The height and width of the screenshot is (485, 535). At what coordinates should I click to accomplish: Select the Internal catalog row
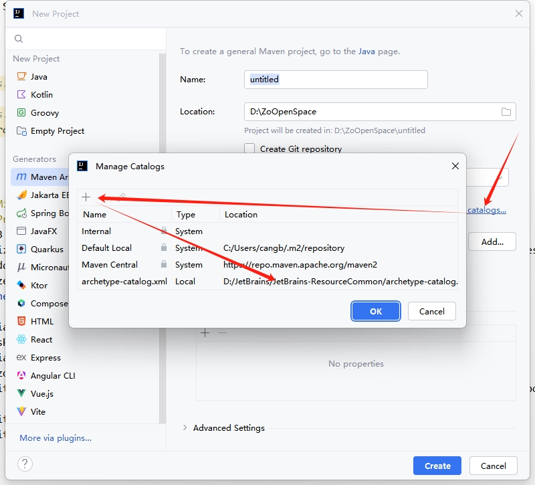267,231
